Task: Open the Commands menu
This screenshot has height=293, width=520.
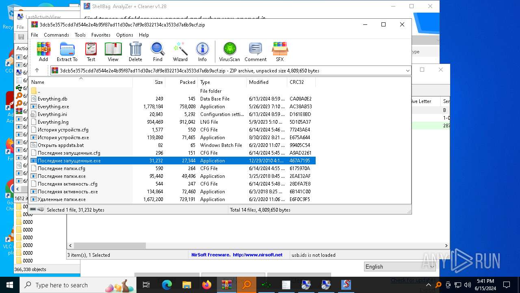Action: 56,35
